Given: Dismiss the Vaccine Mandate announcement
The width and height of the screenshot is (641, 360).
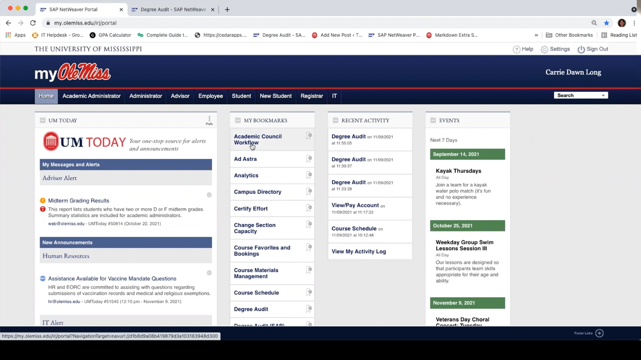Looking at the screenshot, I should 209,273.
